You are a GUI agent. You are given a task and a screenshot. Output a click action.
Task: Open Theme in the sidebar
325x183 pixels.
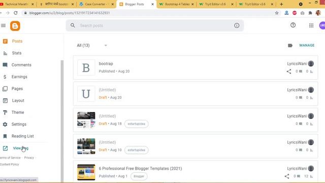(x=18, y=112)
